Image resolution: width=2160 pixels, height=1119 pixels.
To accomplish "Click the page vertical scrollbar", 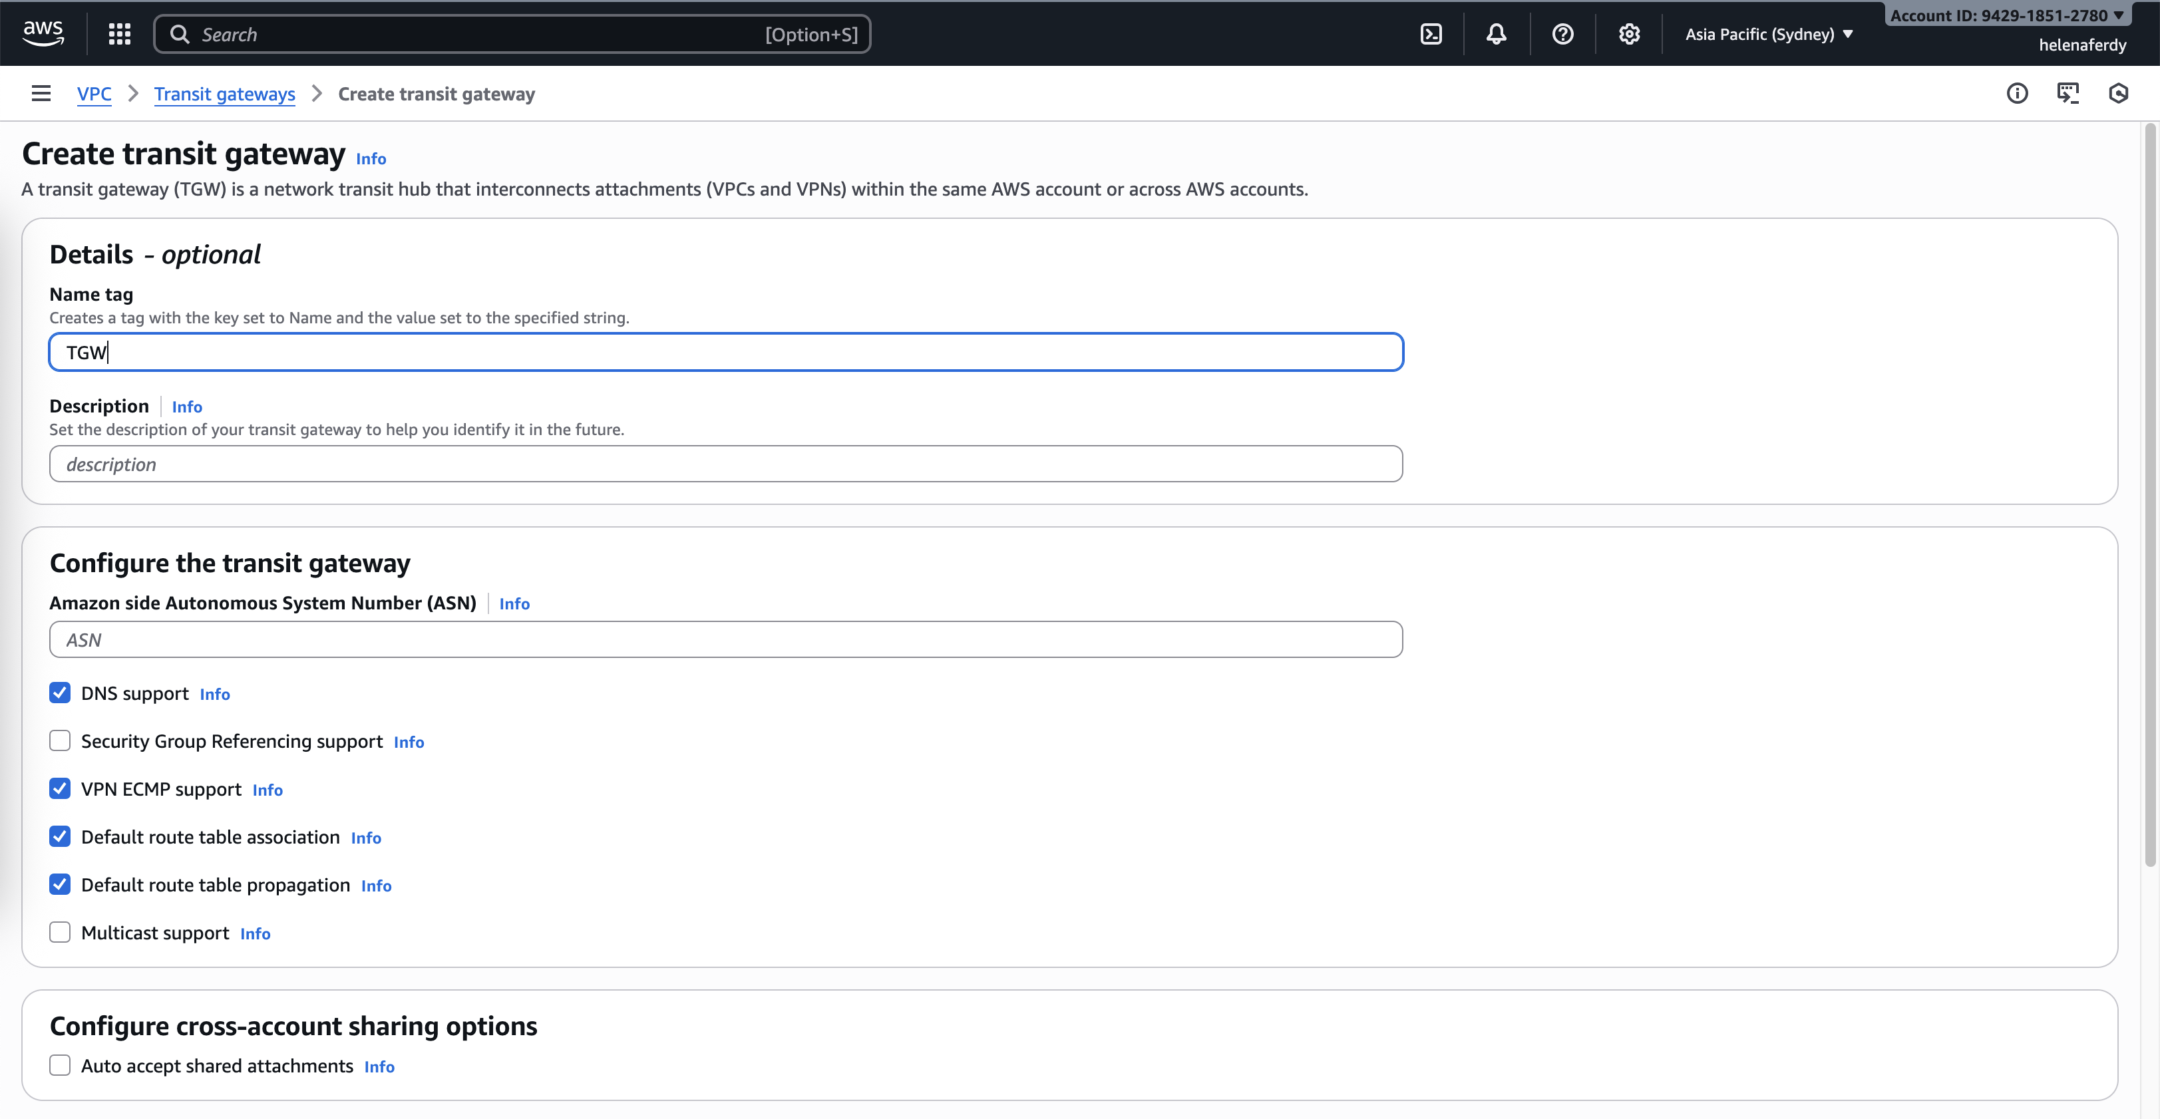I will 2149,494.
